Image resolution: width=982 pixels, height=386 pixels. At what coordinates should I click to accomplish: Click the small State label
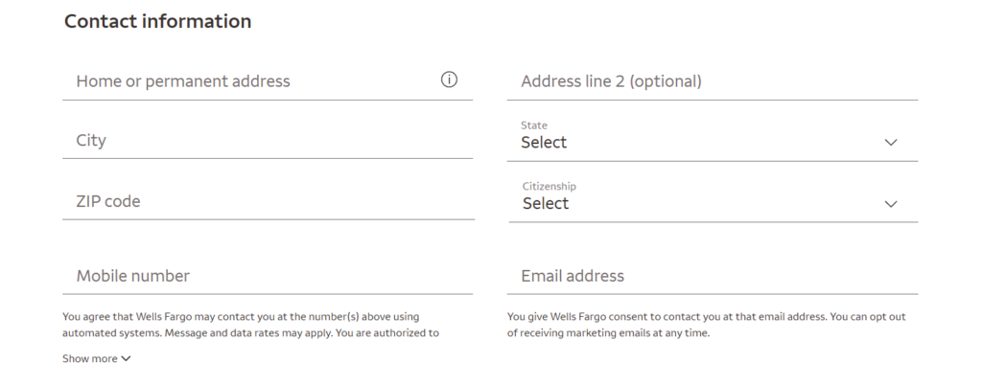[534, 125]
